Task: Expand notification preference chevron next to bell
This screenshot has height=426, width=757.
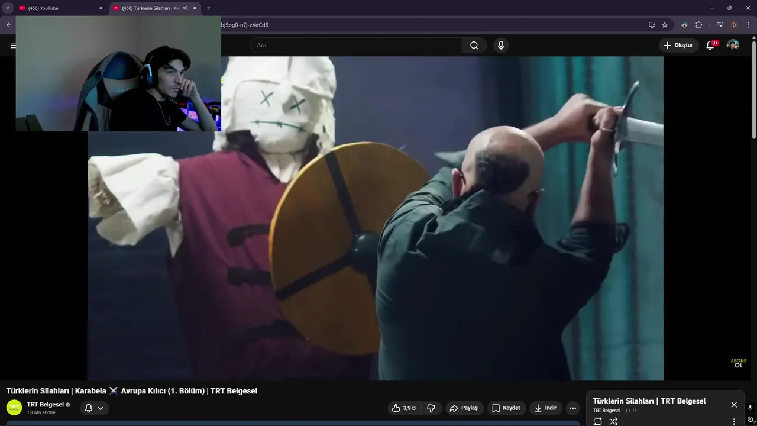Action: tap(101, 408)
